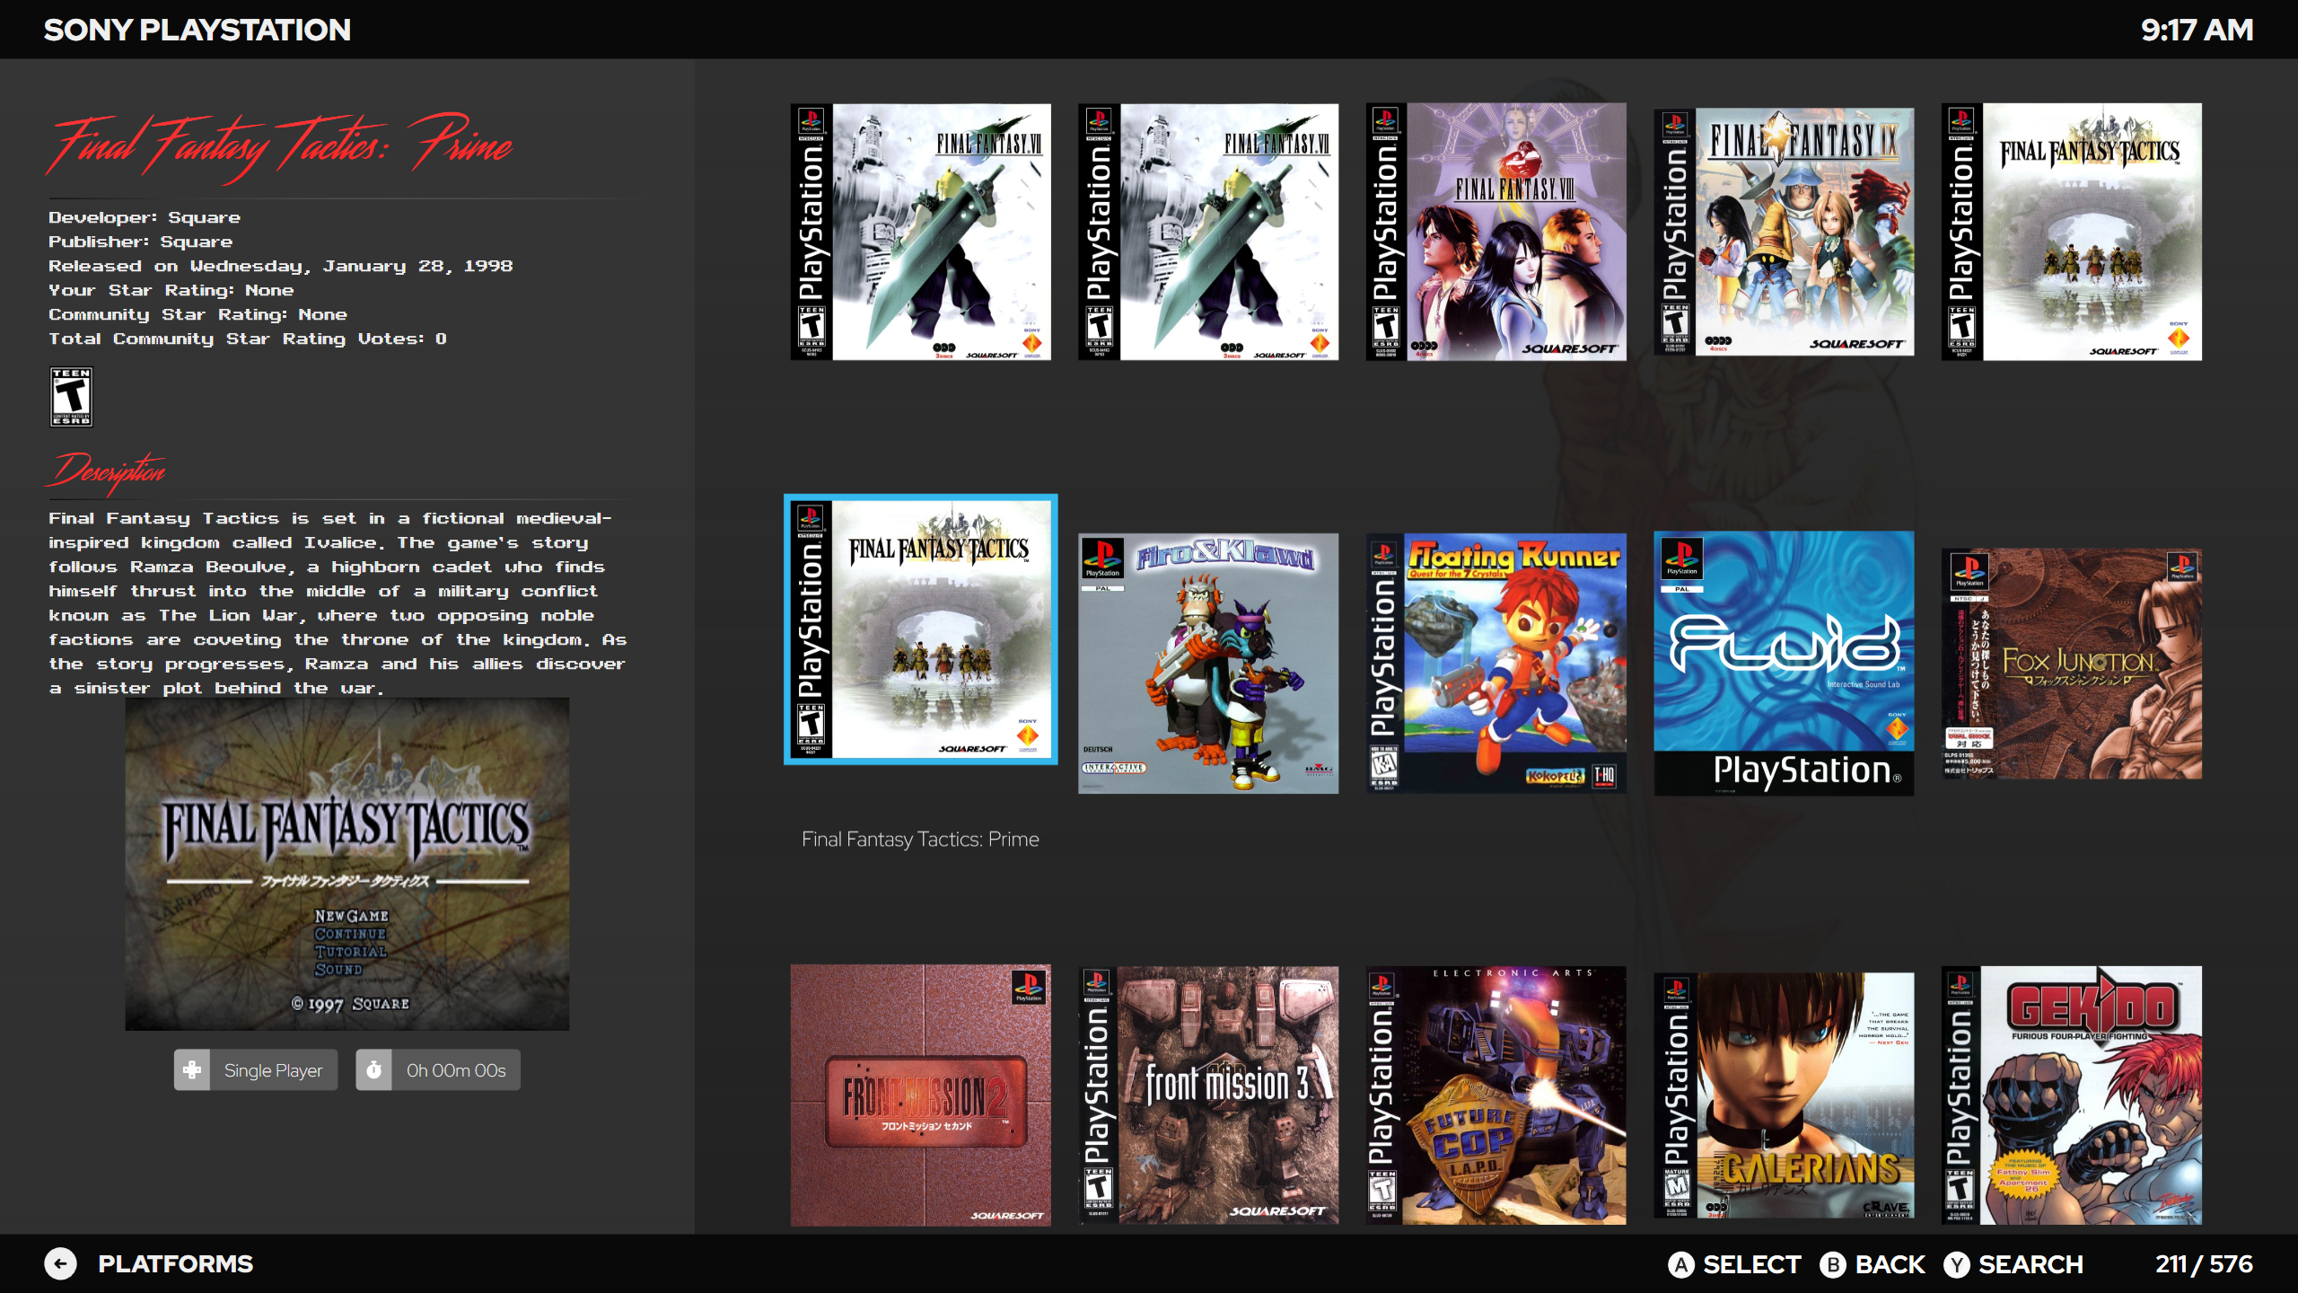Select the Galerians cover
Image resolution: width=2298 pixels, height=1293 pixels.
(x=1784, y=1095)
